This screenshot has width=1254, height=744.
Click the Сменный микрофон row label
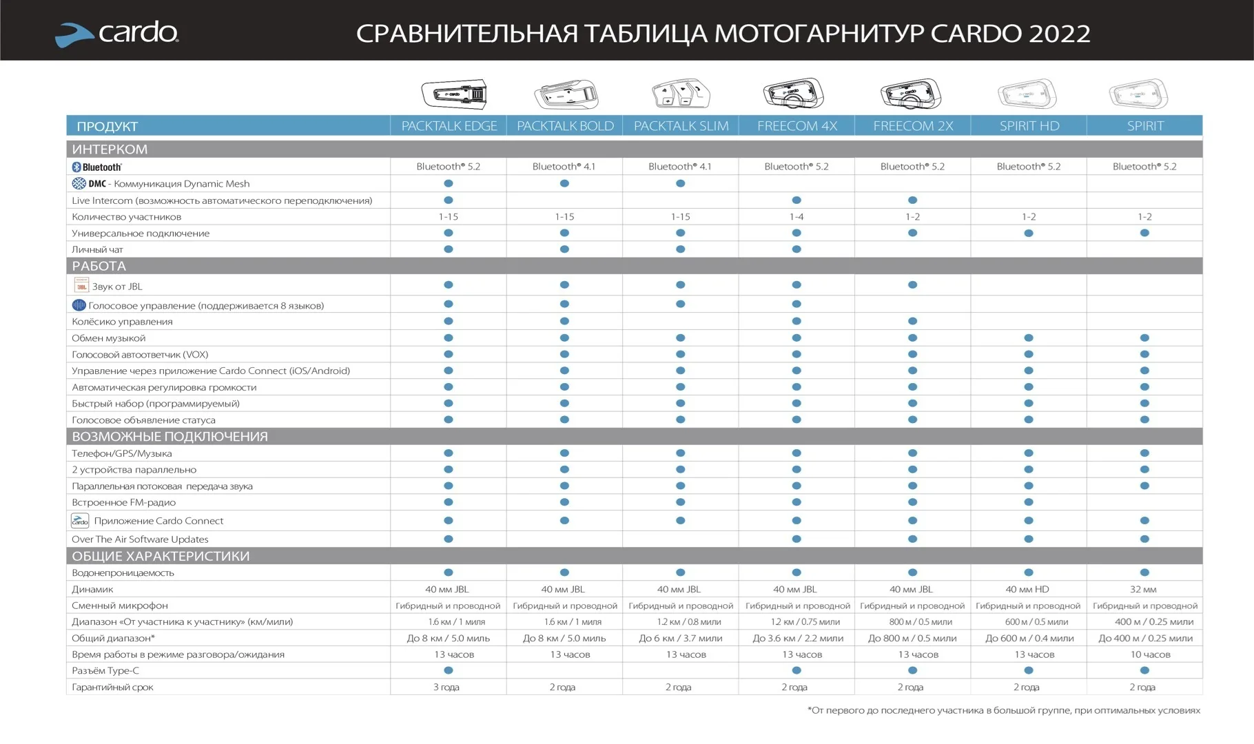click(x=120, y=606)
